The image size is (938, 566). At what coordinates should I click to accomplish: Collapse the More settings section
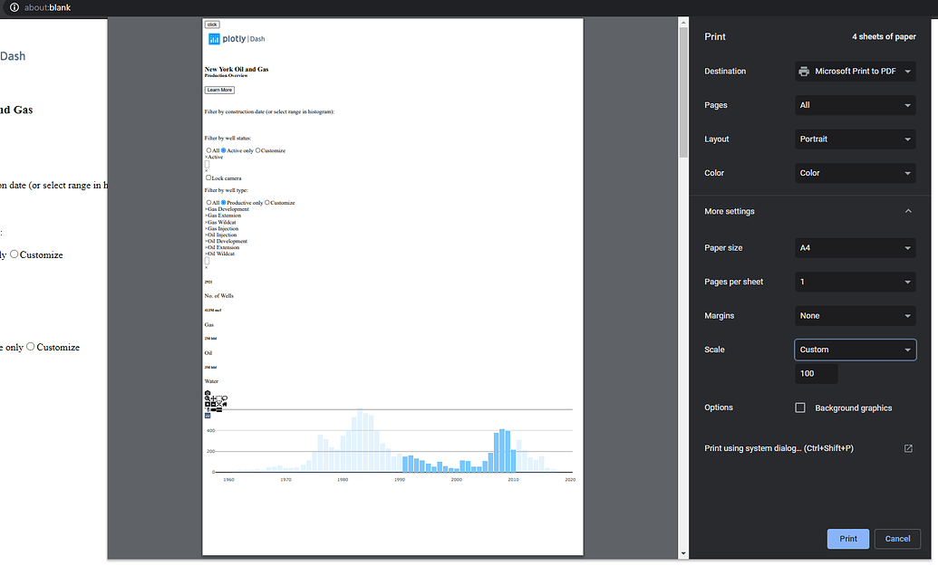pyautogui.click(x=907, y=210)
